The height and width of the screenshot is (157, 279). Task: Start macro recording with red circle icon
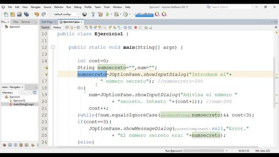(x=136, y=27)
